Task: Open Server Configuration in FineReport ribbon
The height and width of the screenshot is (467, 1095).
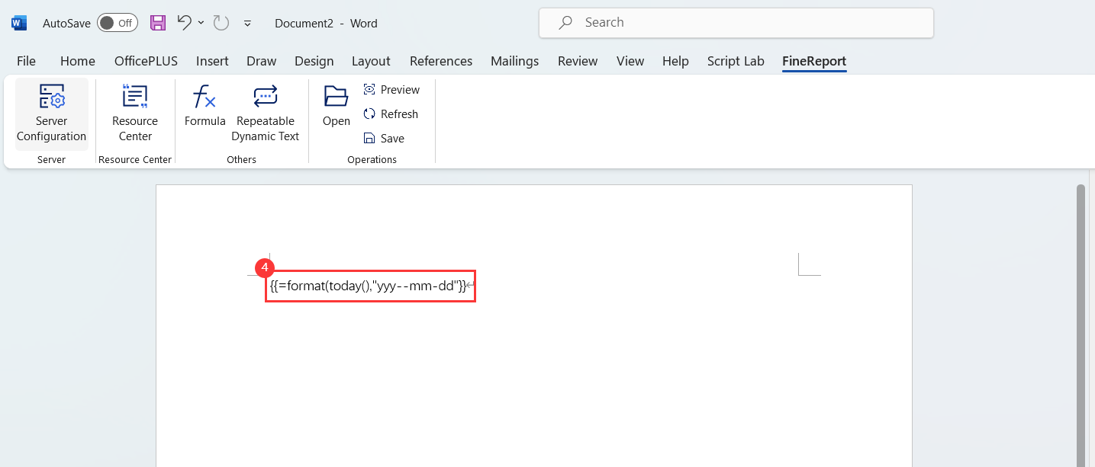Action: coord(50,113)
